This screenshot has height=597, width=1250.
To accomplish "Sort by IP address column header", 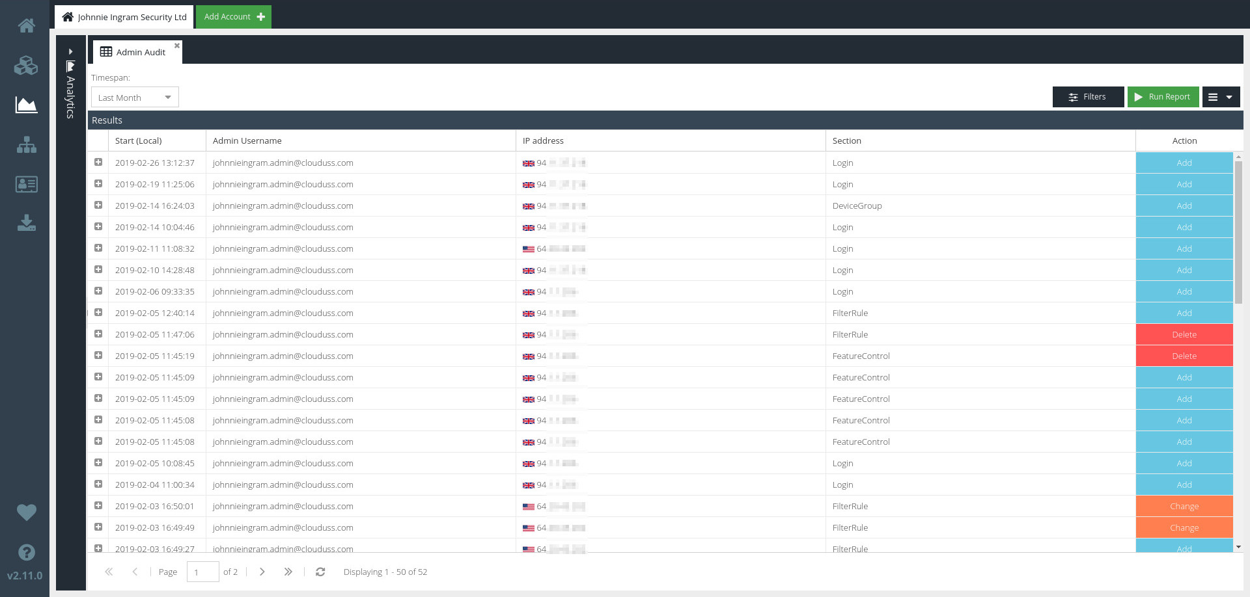I will pyautogui.click(x=671, y=140).
